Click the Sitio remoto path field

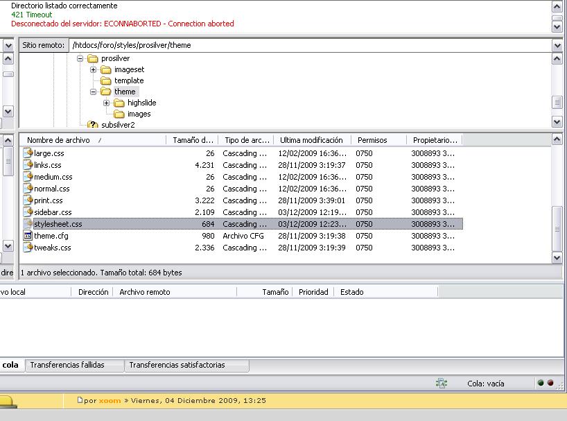tap(311, 46)
